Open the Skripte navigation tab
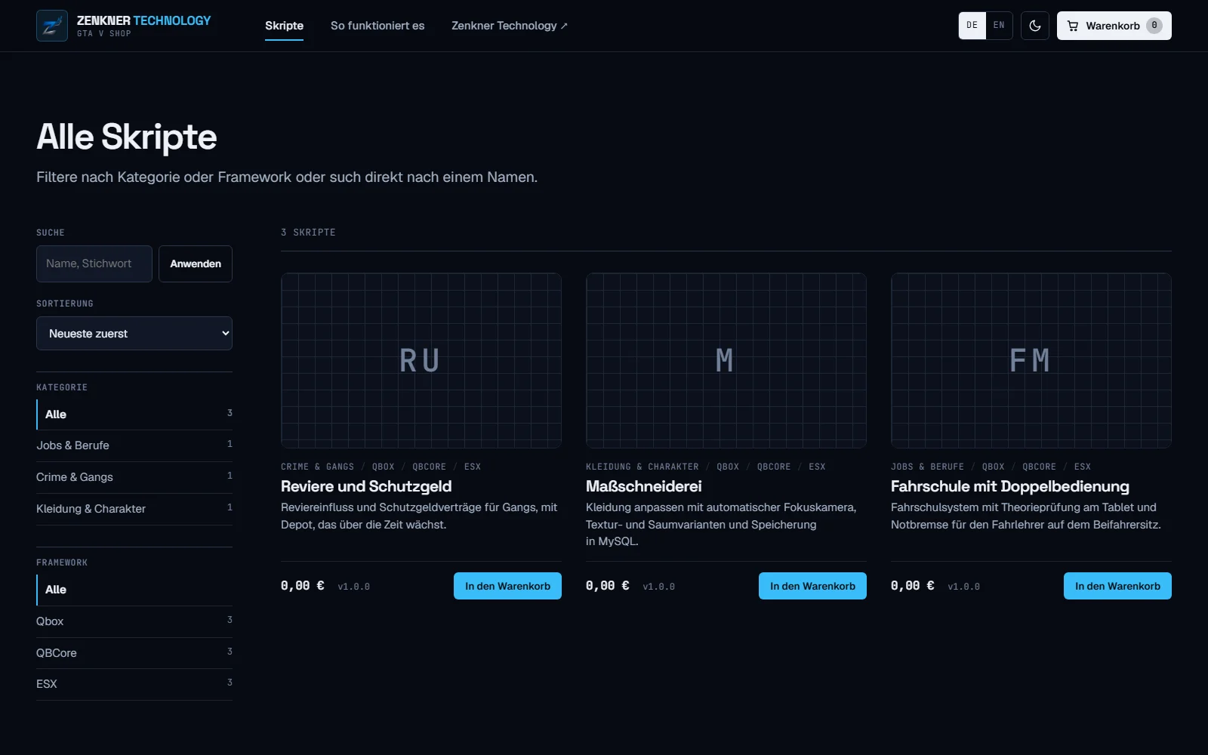 coord(284,26)
